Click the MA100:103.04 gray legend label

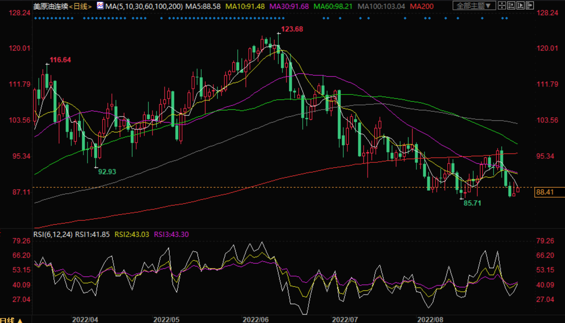[381, 7]
